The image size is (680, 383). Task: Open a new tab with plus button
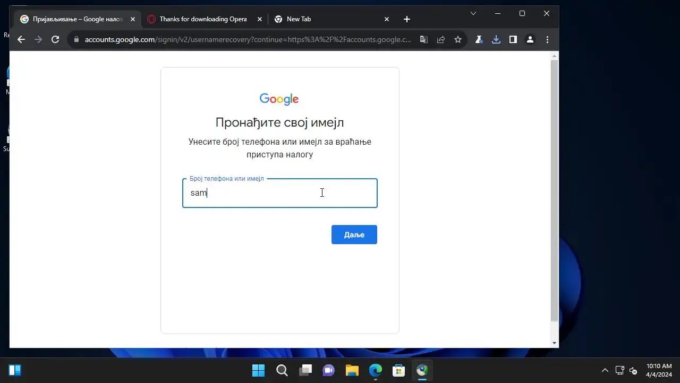(407, 19)
